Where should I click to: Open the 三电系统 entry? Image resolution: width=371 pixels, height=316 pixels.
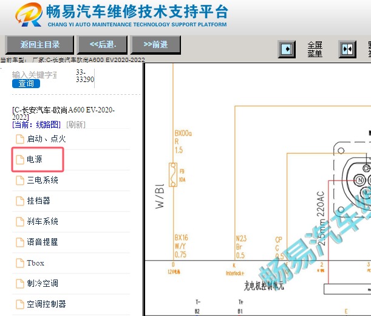(43, 180)
